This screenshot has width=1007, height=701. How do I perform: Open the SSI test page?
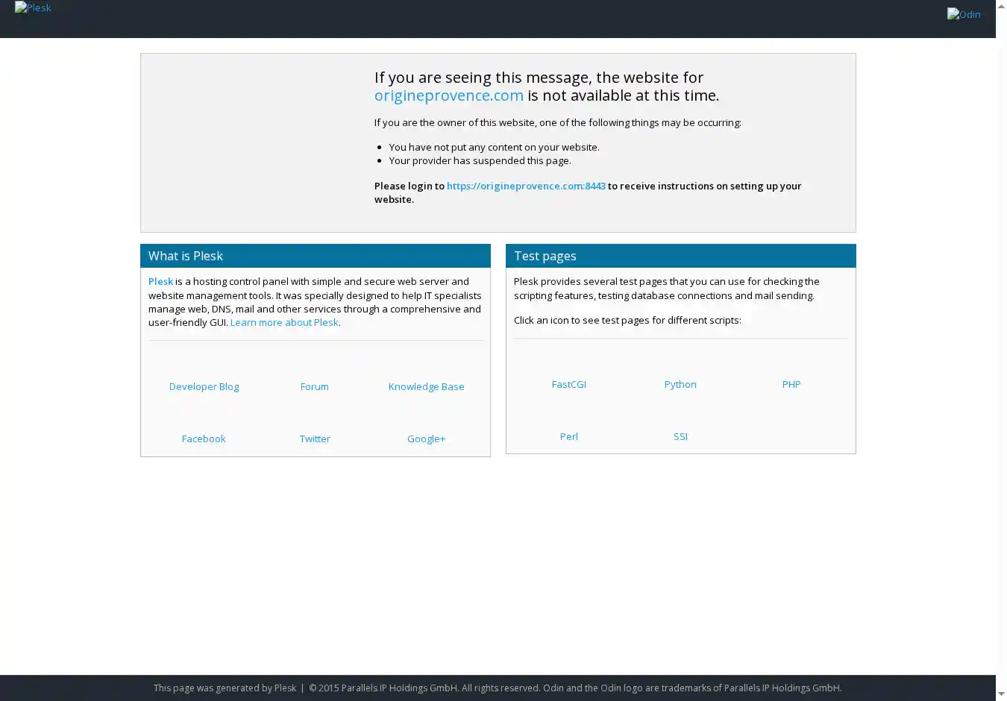pyautogui.click(x=680, y=436)
